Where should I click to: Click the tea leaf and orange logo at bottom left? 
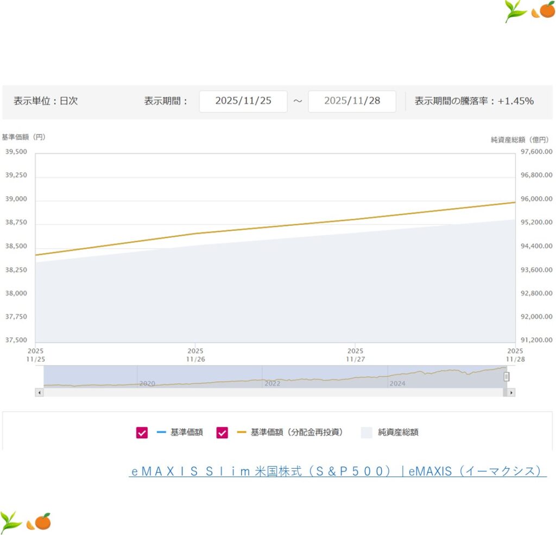(x=26, y=521)
